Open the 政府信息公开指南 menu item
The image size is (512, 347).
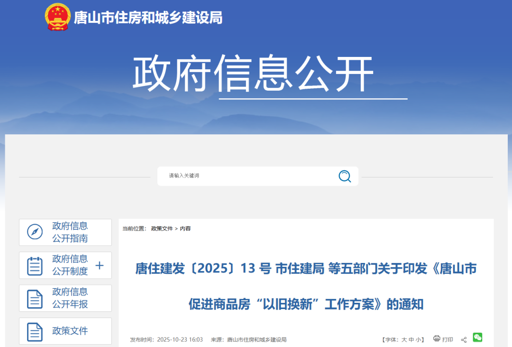70,232
